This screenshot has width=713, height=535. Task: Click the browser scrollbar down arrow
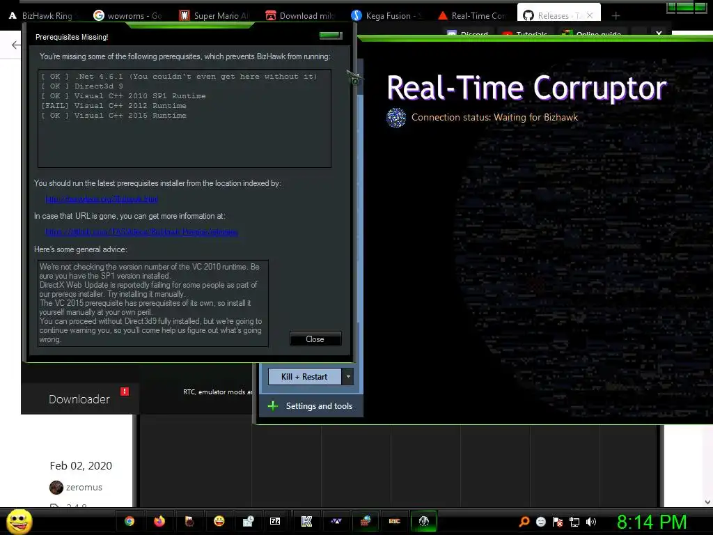[x=707, y=502]
